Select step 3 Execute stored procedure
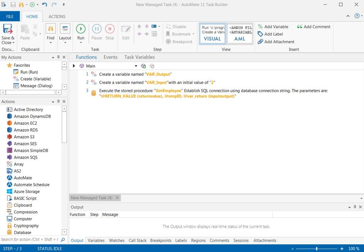 (207, 93)
